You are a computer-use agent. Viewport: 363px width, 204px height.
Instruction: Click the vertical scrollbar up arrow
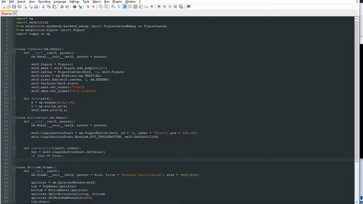pyautogui.click(x=356, y=19)
